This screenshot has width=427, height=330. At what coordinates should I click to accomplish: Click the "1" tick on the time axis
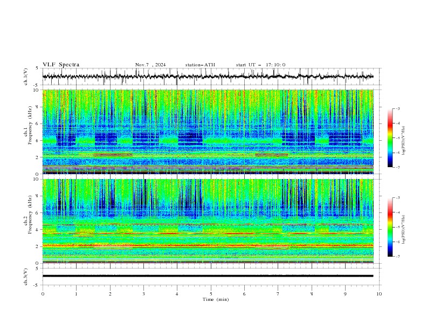pyautogui.click(x=76, y=294)
